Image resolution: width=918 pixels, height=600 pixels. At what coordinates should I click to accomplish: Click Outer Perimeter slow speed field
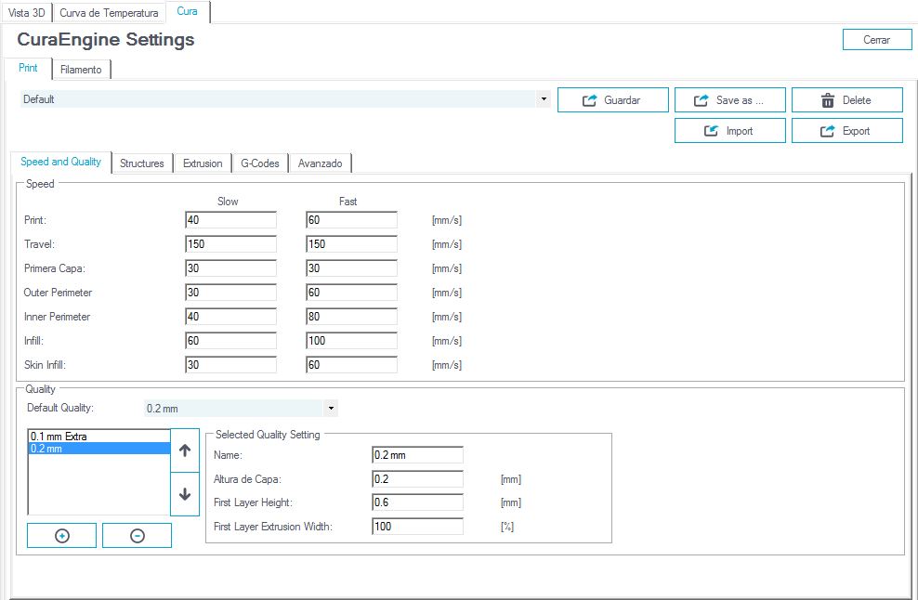[230, 292]
